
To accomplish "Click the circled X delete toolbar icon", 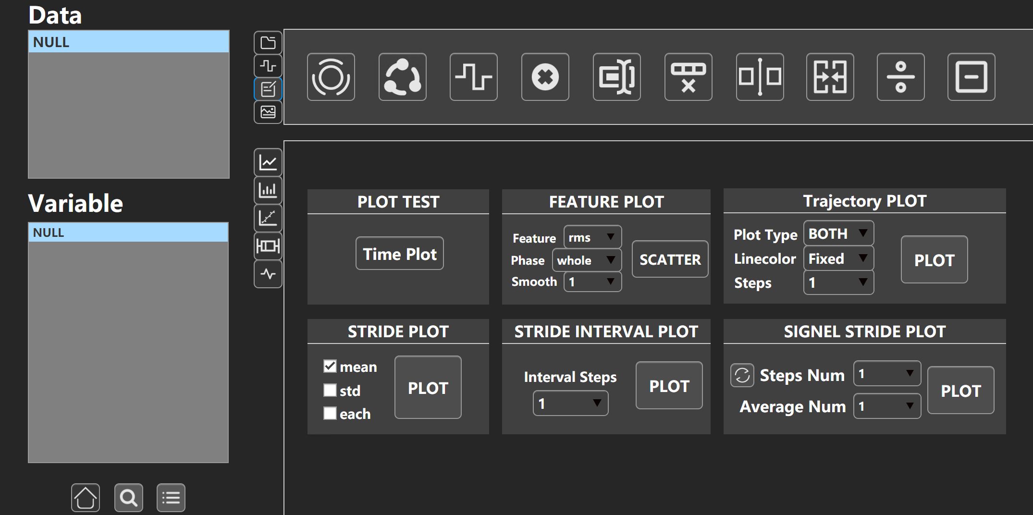I will point(545,77).
